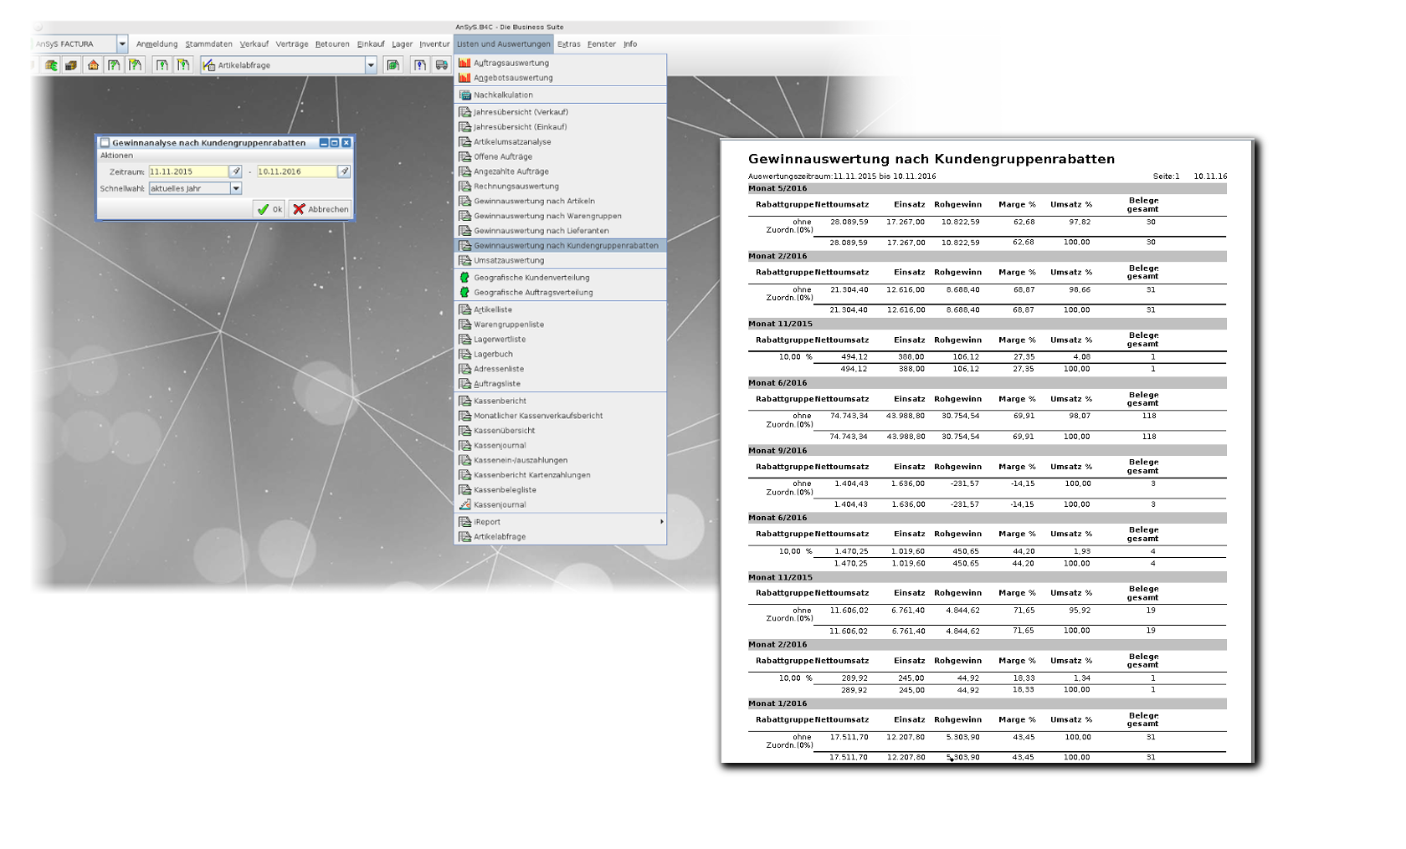The width and height of the screenshot is (1406, 849).
Task: Click the green Geografische Kundenverteilung map icon
Action: (465, 278)
